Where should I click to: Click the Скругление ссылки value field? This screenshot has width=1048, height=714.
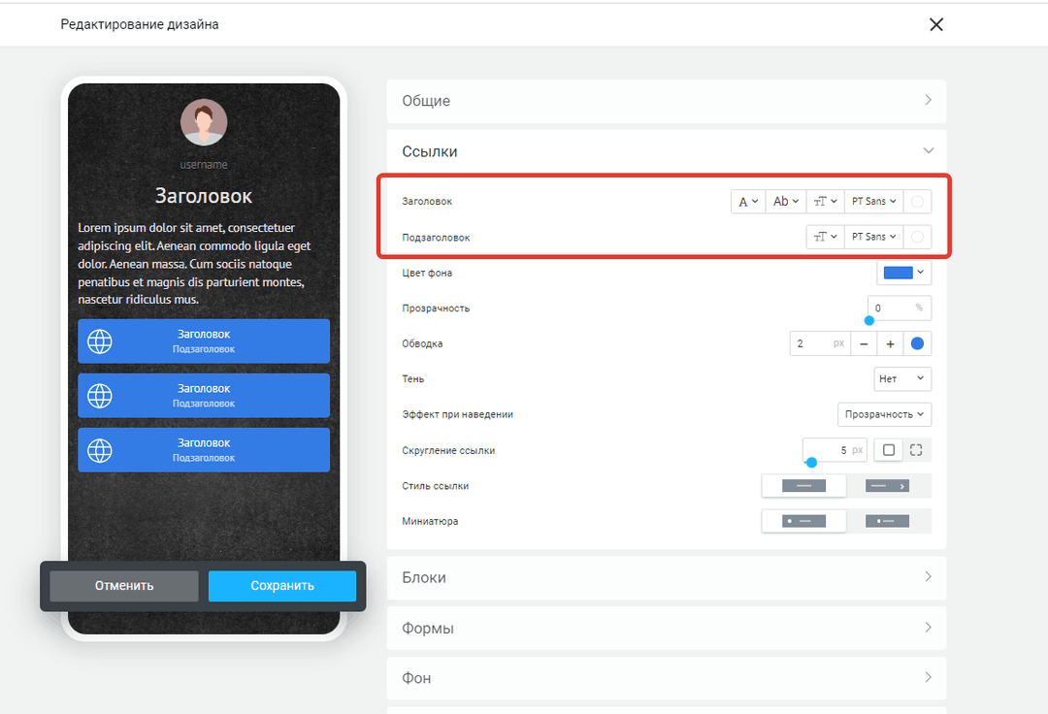pyautogui.click(x=835, y=450)
